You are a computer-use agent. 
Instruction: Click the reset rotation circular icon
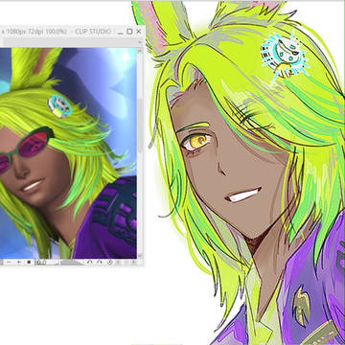(110, 263)
